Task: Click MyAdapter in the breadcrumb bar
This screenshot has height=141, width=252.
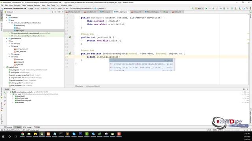Action: 79,86
